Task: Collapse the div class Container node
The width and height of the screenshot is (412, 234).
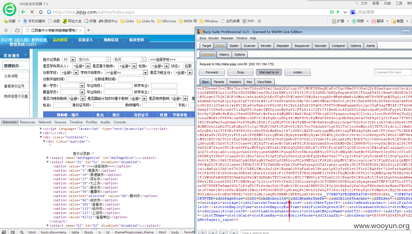Action: (x=41, y=137)
